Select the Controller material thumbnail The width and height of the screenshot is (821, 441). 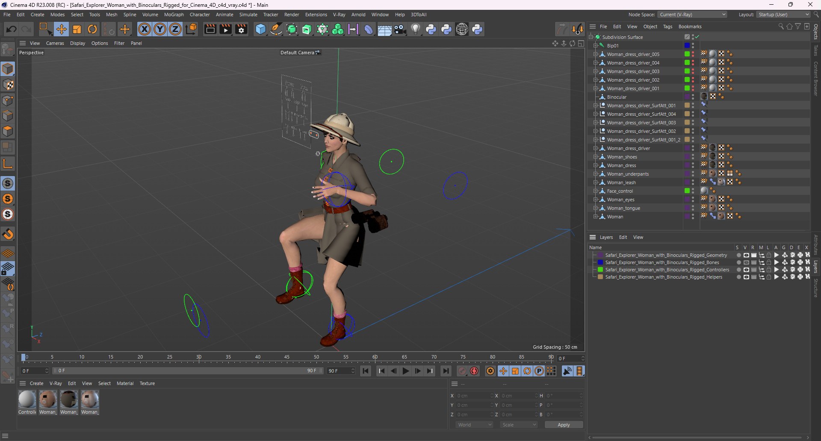pyautogui.click(x=27, y=400)
